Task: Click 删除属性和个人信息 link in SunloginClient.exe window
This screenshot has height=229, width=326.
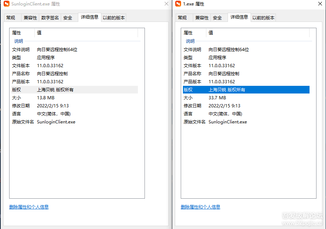Action: [x=29, y=207]
